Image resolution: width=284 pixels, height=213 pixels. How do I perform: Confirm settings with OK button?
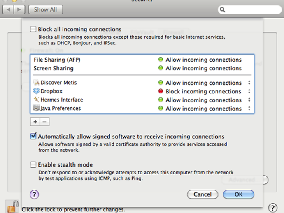(x=239, y=194)
